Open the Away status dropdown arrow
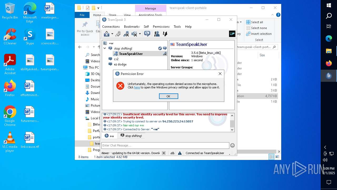The image size is (337, 190). [112, 34]
